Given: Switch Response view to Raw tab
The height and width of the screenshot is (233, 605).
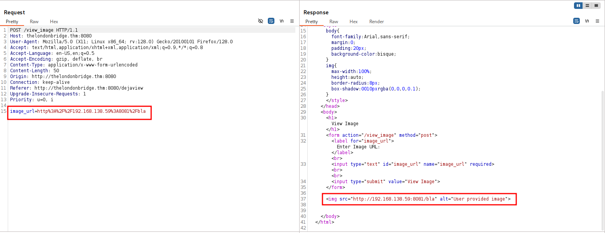Looking at the screenshot, I should pyautogui.click(x=334, y=22).
